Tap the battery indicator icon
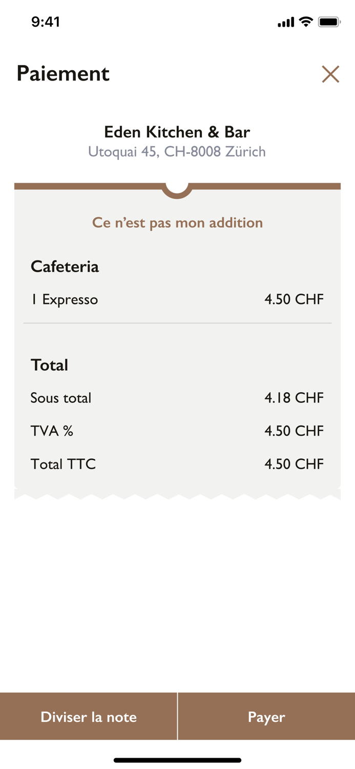 [329, 22]
